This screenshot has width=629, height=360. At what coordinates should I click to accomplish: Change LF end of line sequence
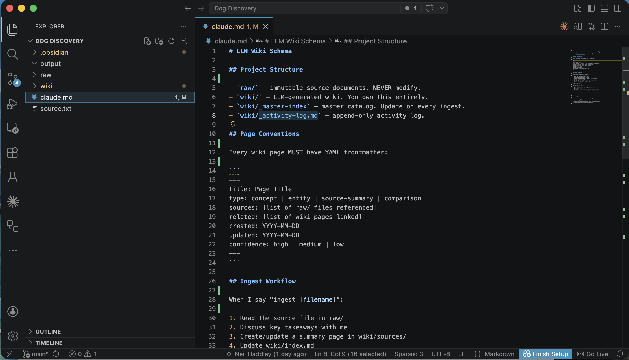(x=462, y=354)
